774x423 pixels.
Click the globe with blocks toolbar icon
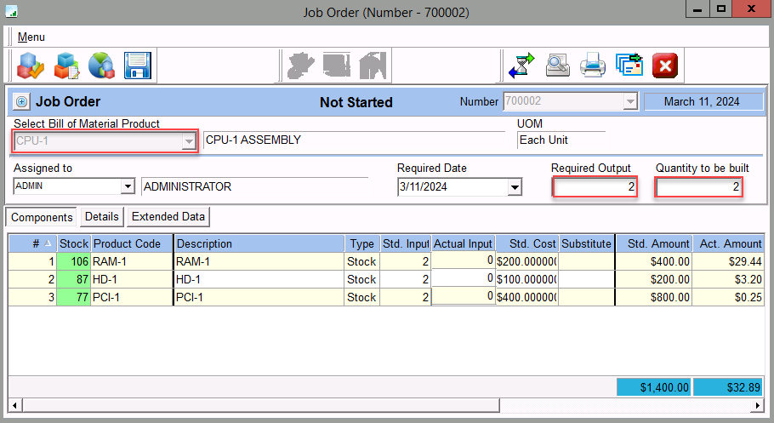pos(101,66)
